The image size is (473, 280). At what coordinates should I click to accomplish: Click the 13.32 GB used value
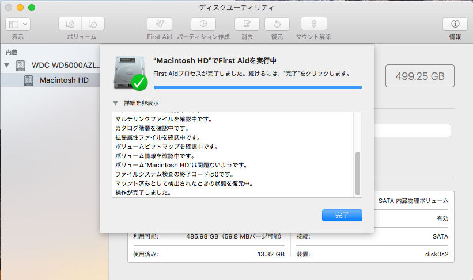(x=271, y=254)
